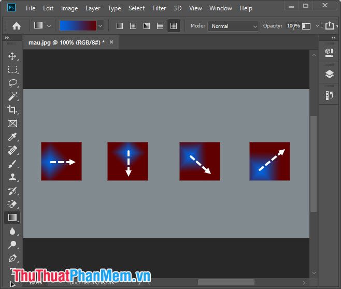Click the Home button in options bar
Screen dimensions: 341x289
pos(17,26)
